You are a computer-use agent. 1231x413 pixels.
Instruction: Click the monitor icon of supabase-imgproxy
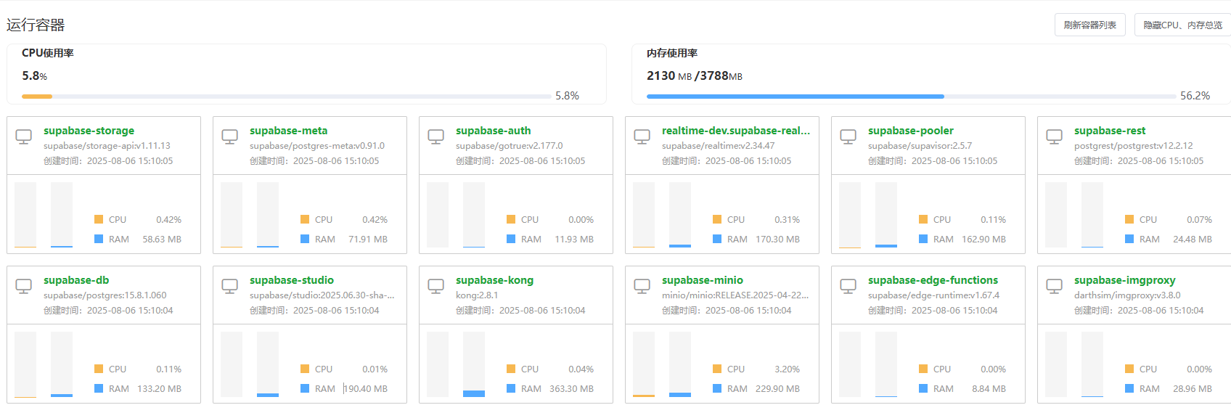click(1055, 286)
